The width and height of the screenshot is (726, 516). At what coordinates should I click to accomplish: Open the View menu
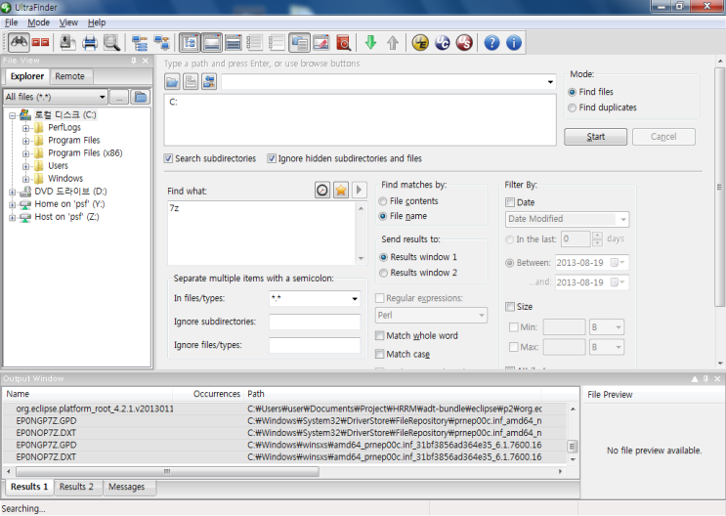point(68,22)
